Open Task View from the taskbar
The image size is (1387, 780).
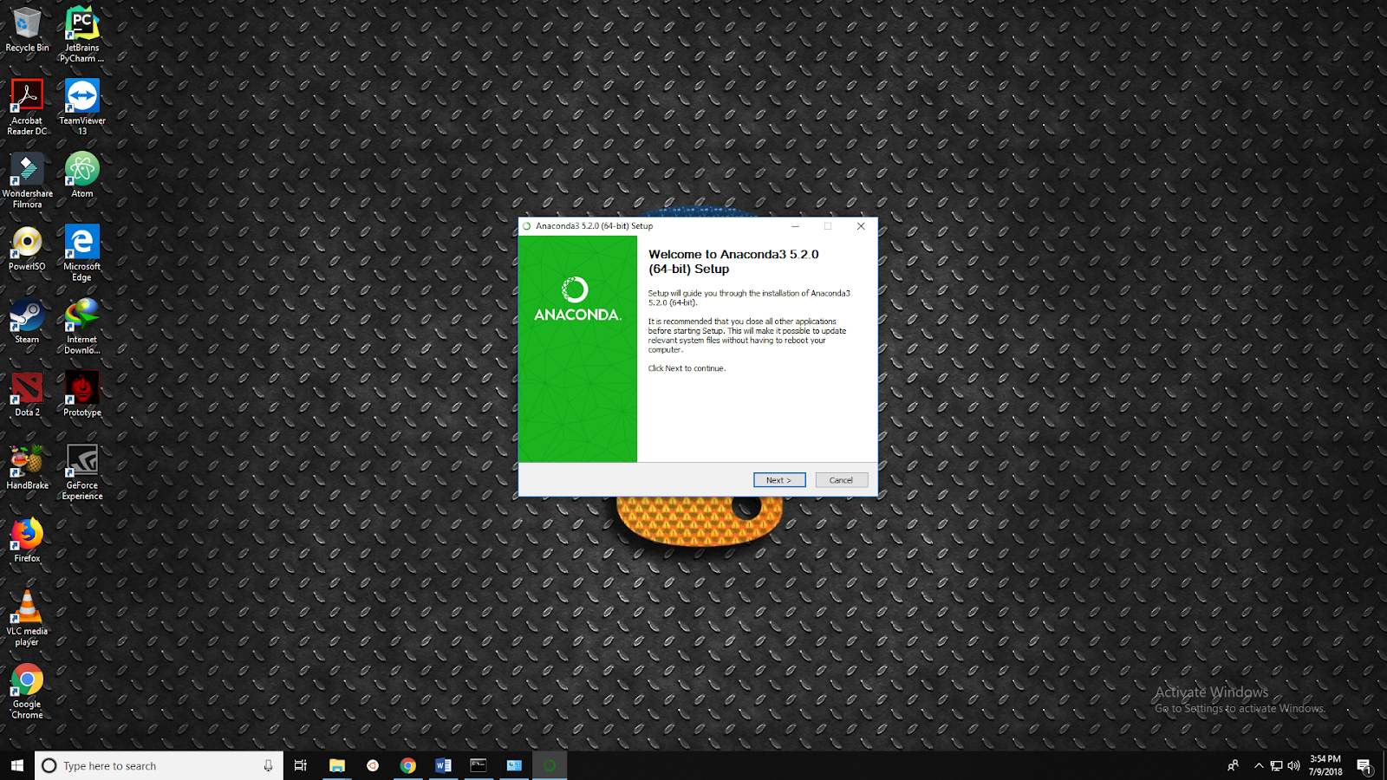(x=300, y=765)
